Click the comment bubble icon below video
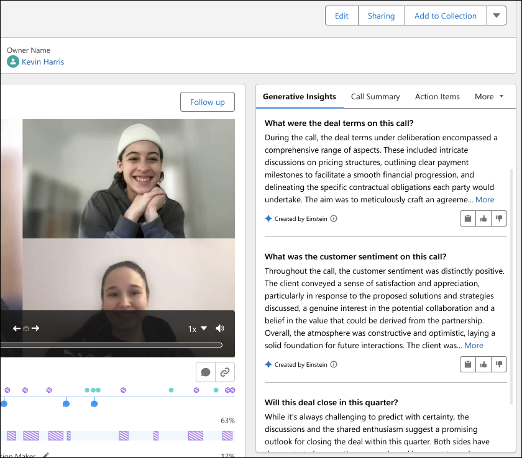This screenshot has height=458, width=522. pos(206,372)
